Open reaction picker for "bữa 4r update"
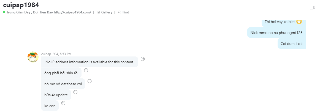This screenshot has width=320, height=111. 75,92
